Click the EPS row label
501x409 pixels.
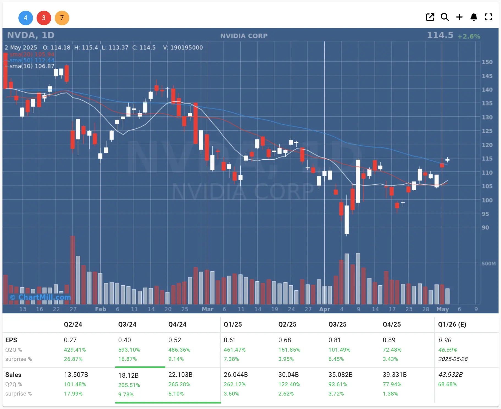(x=11, y=340)
